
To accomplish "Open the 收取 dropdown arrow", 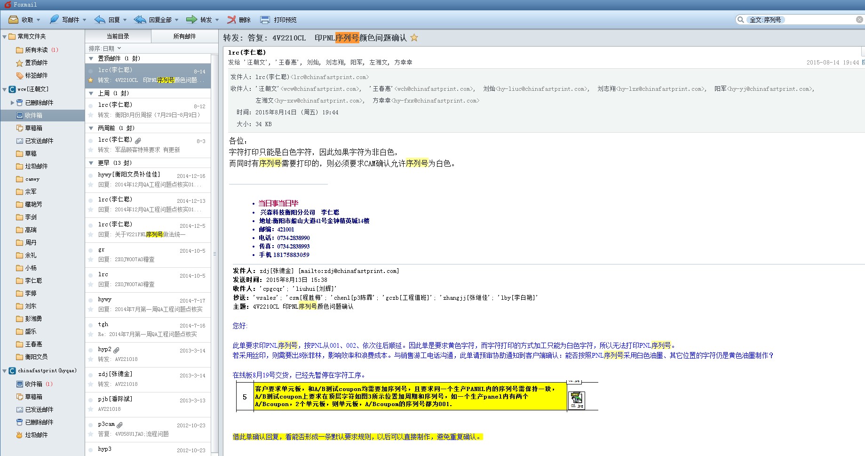I will [39, 20].
